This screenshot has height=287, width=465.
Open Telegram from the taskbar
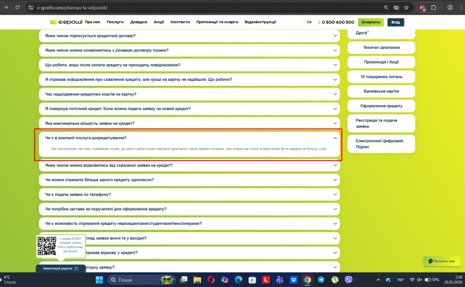[x=321, y=280]
